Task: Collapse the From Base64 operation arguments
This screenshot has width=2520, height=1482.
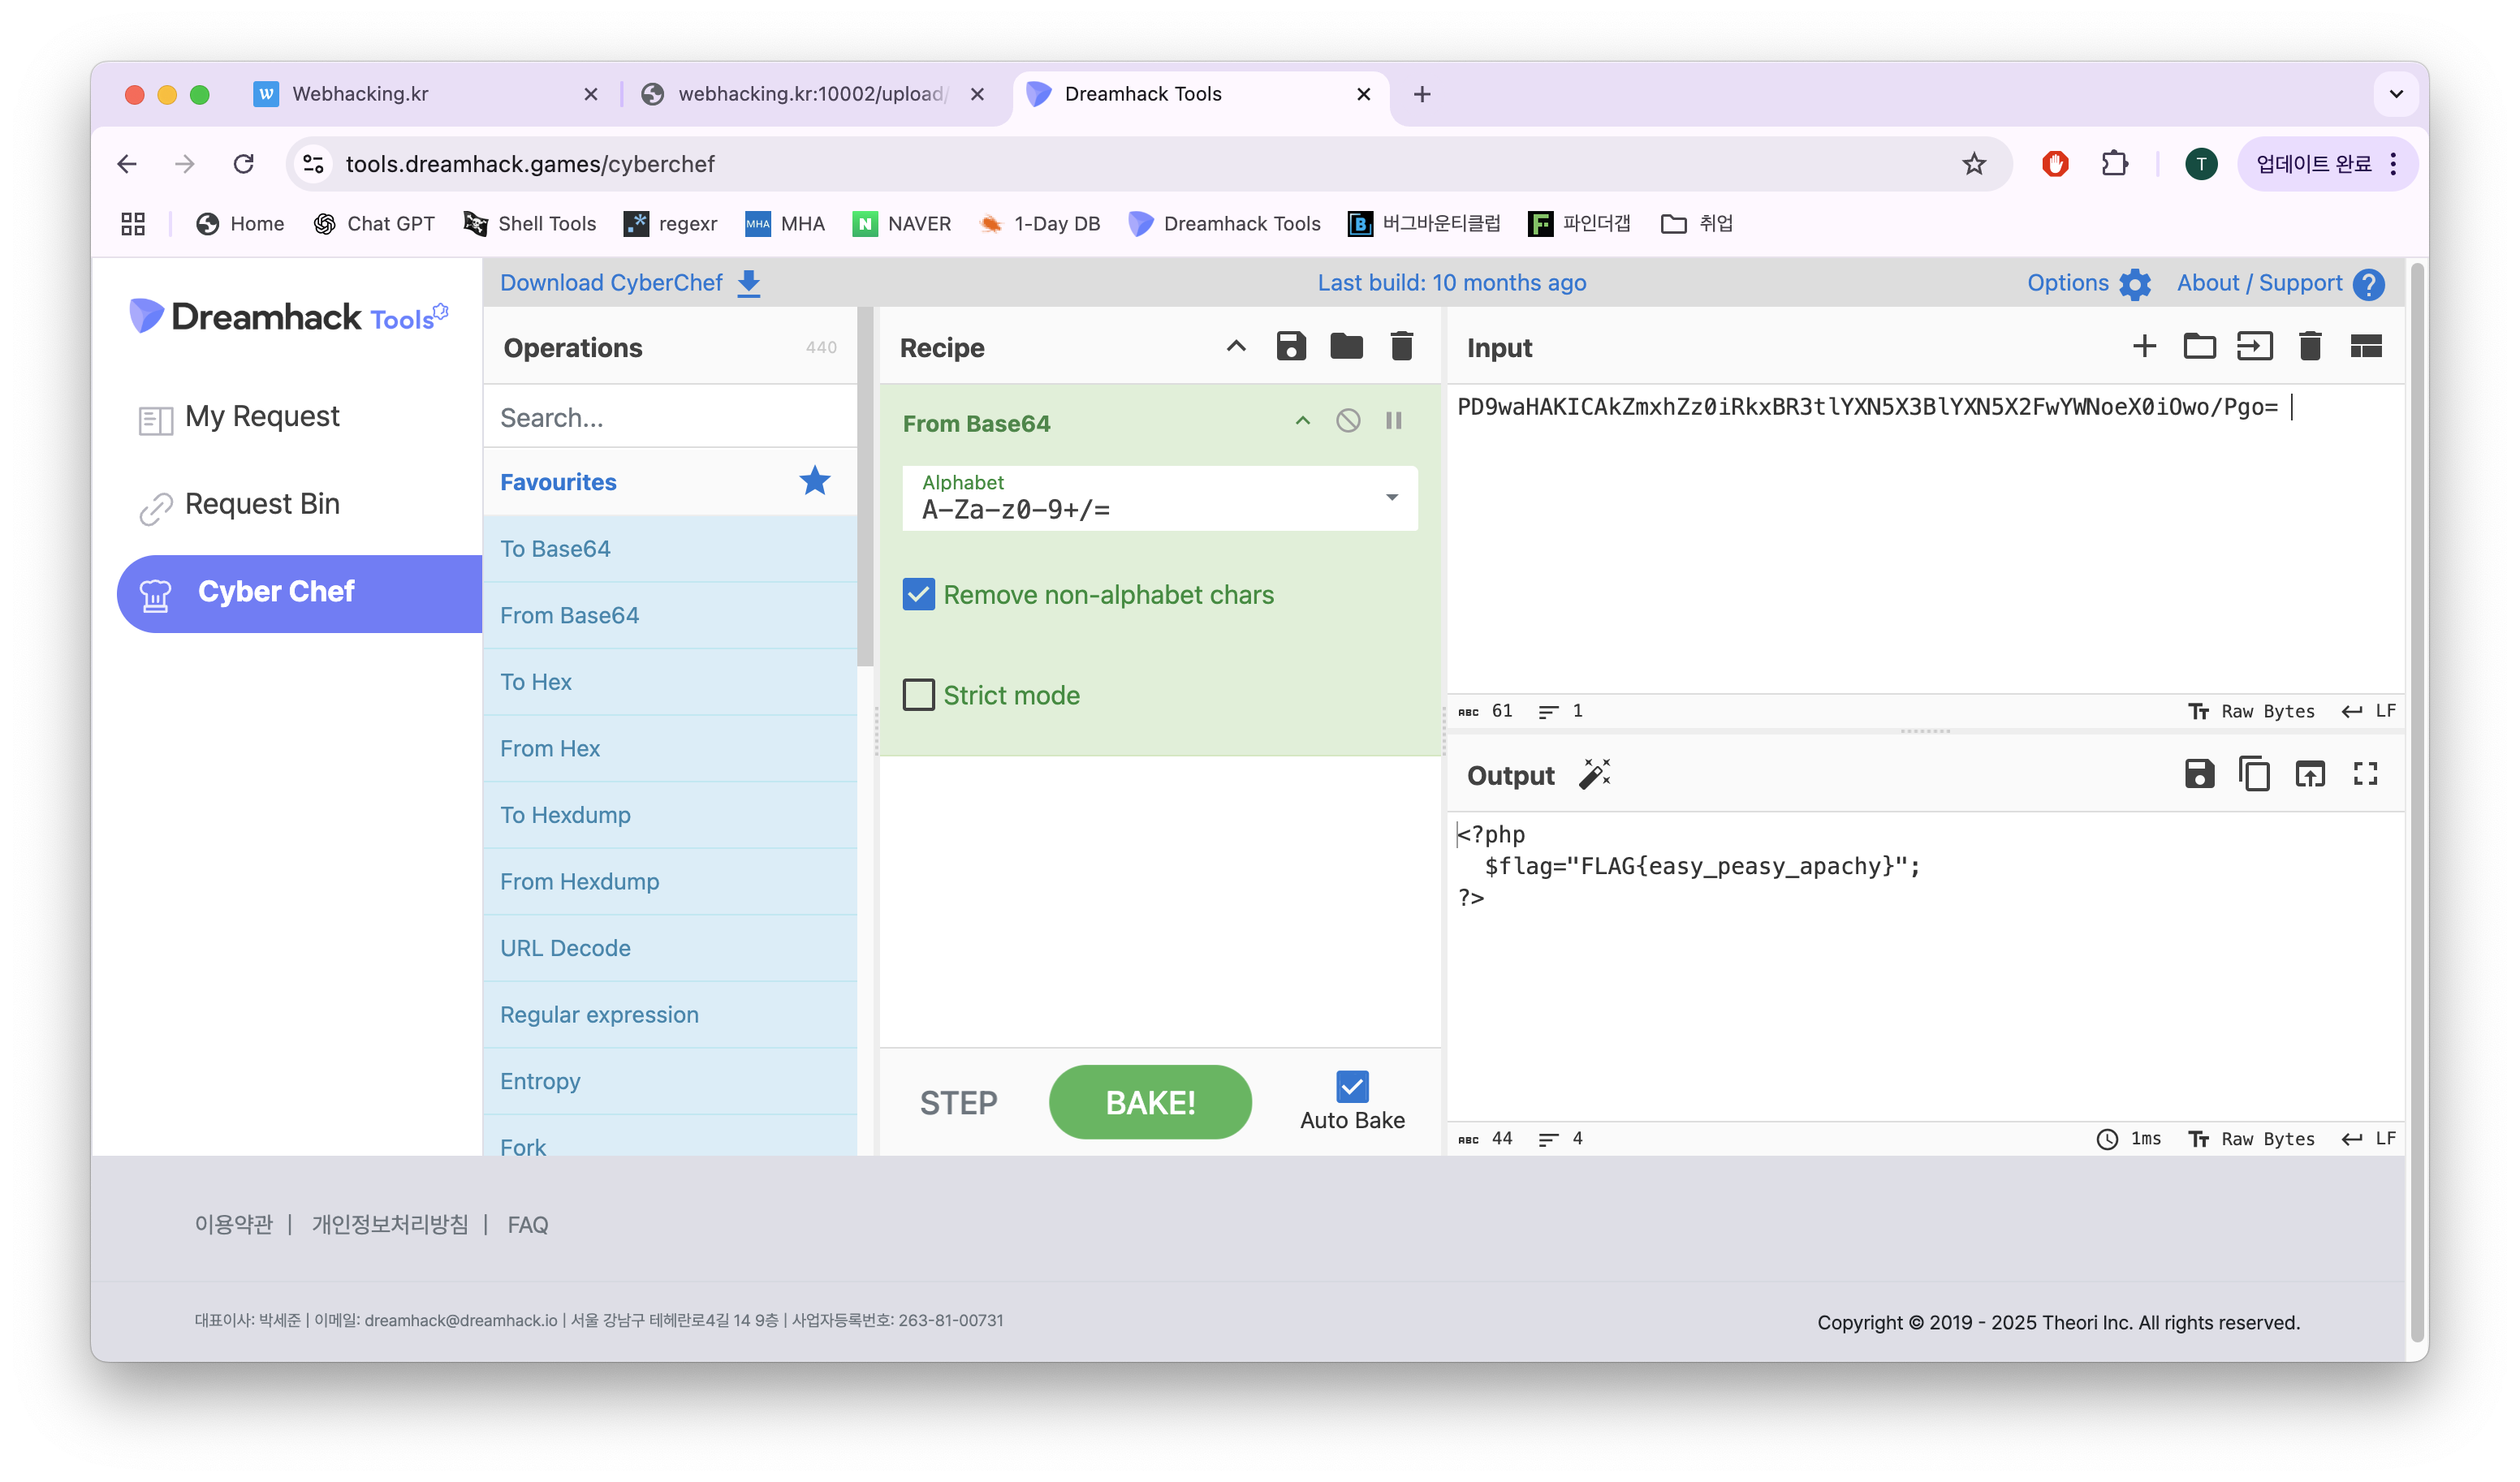Action: 1302,421
